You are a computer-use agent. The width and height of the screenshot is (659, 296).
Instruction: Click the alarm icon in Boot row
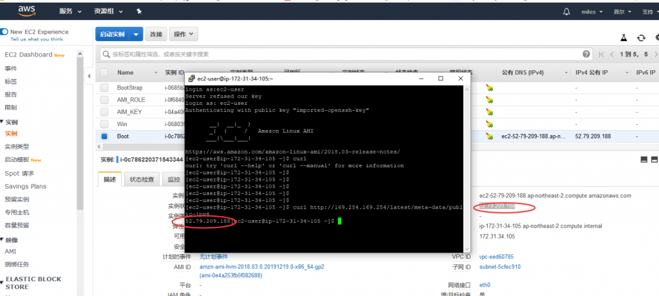[x=490, y=136]
